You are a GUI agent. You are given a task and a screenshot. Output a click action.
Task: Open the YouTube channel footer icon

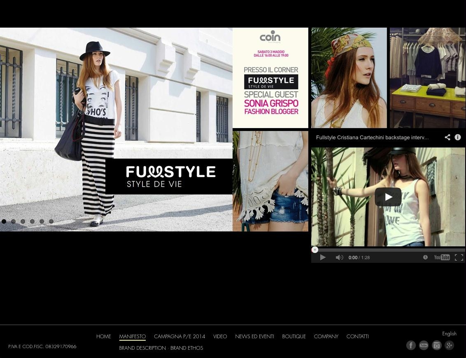424,345
